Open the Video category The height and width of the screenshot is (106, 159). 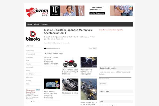(28, 84)
